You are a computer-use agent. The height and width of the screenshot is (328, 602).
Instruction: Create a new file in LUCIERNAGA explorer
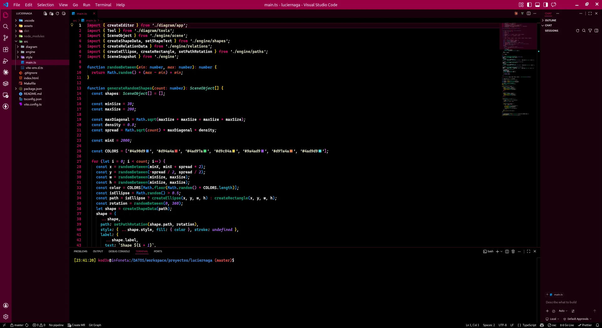(x=45, y=13)
